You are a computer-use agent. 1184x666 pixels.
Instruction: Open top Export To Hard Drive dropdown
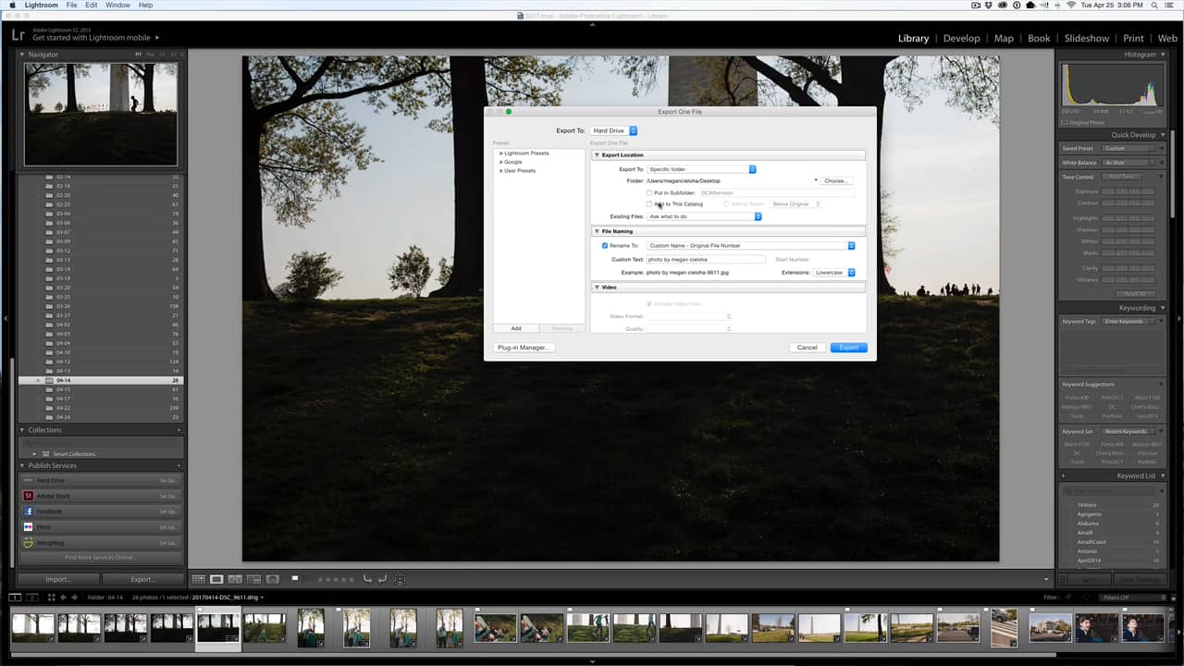pyautogui.click(x=614, y=130)
